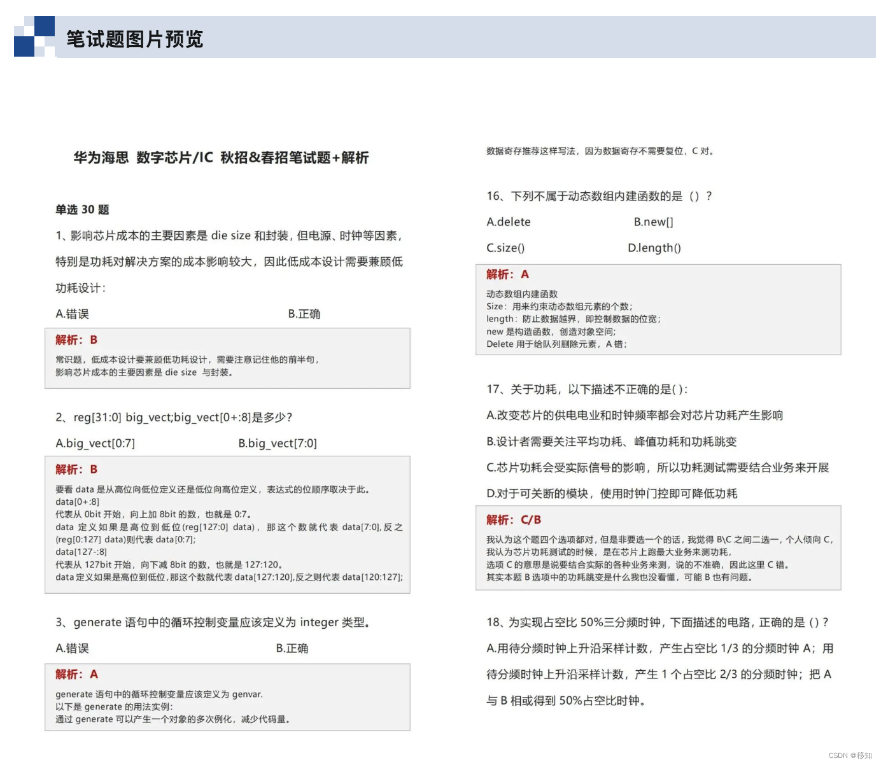Screen dimensions: 881x765
Task: Select option A.错误 under question 3
Action: pyautogui.click(x=72, y=649)
